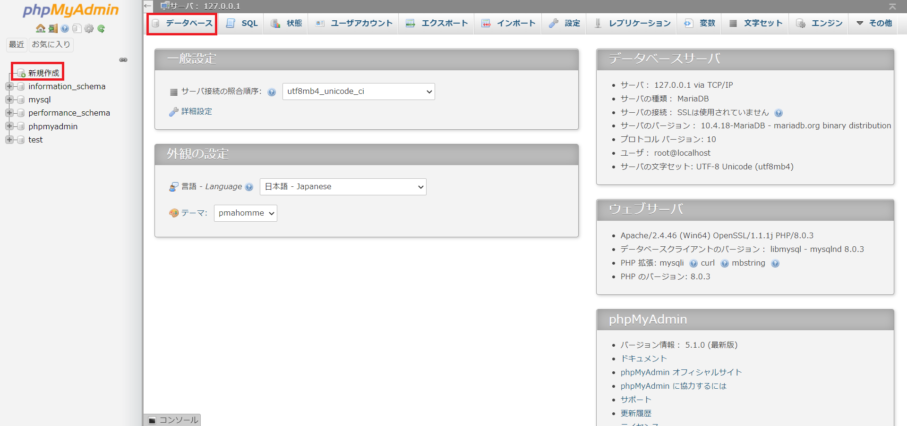
Task: Click the phpMyAdmin logo
Action: [71, 10]
